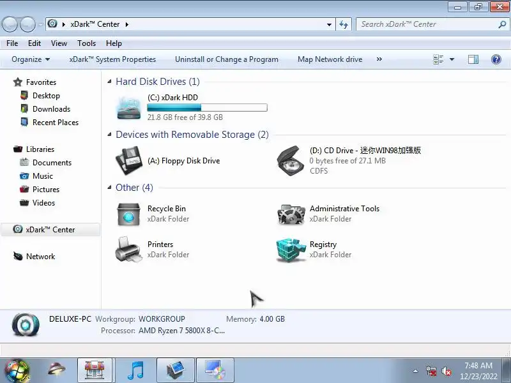Toggle the preview pane icon
The height and width of the screenshot is (383, 511).
coord(473,59)
